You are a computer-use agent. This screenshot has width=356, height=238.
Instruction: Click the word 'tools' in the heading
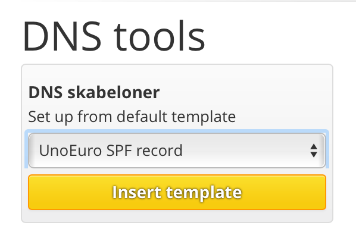pyautogui.click(x=160, y=36)
